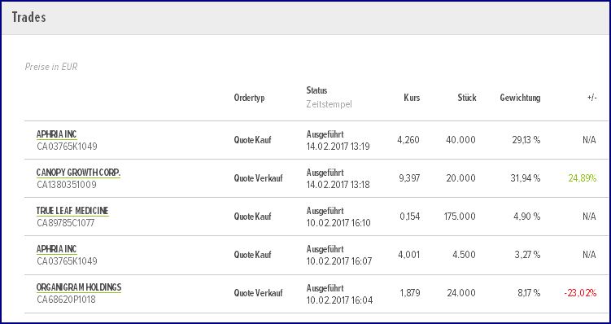Click the Zeitstempel sub-header label
Viewport: 611px width, 324px height.
point(330,104)
